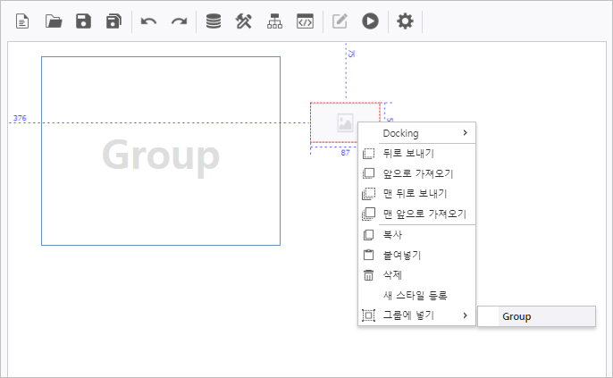613x378 pixels.
Task: Select Group in the submenu
Action: 536,316
